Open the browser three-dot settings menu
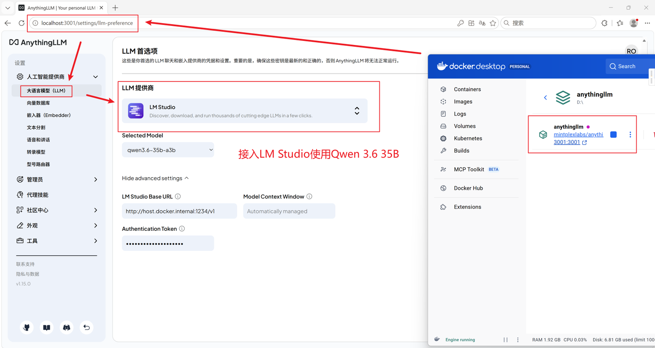The width and height of the screenshot is (655, 348). point(647,23)
